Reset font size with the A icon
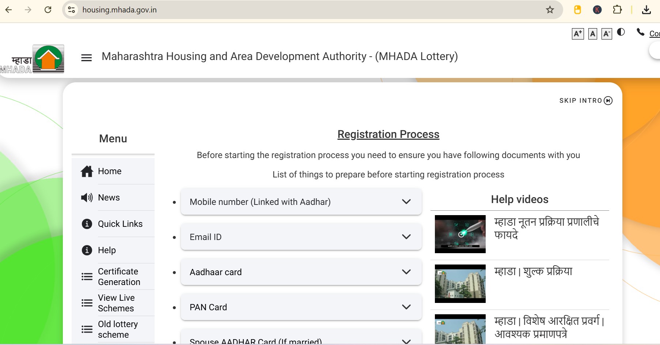The height and width of the screenshot is (345, 660). pyautogui.click(x=593, y=34)
